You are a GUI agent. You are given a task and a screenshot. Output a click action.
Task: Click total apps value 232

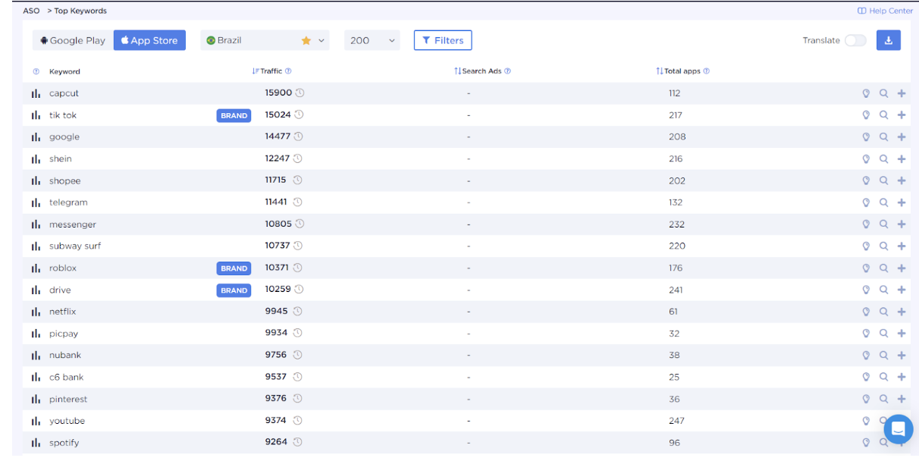[x=676, y=224]
